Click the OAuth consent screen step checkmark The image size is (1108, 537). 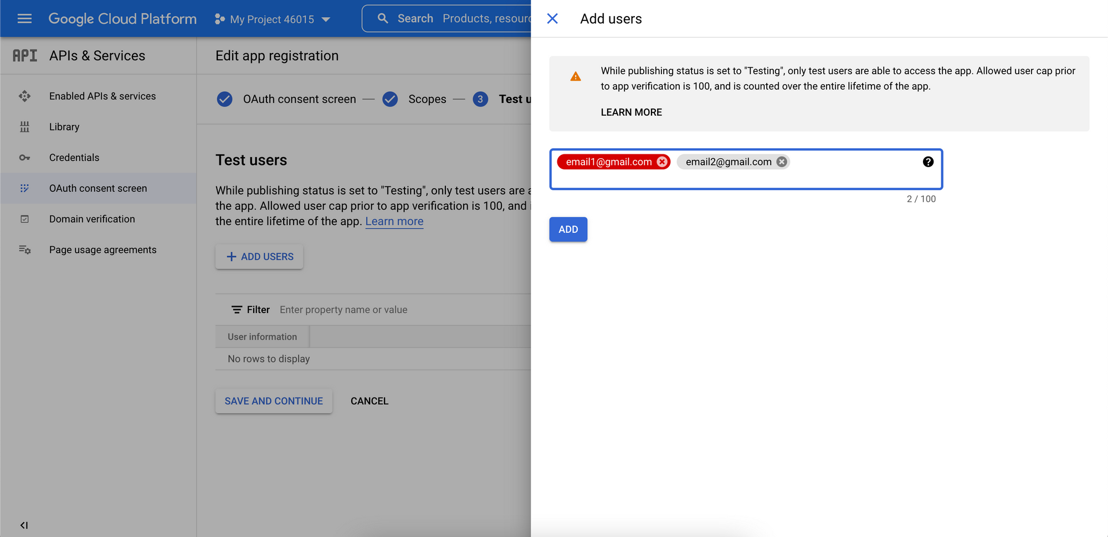pos(224,99)
